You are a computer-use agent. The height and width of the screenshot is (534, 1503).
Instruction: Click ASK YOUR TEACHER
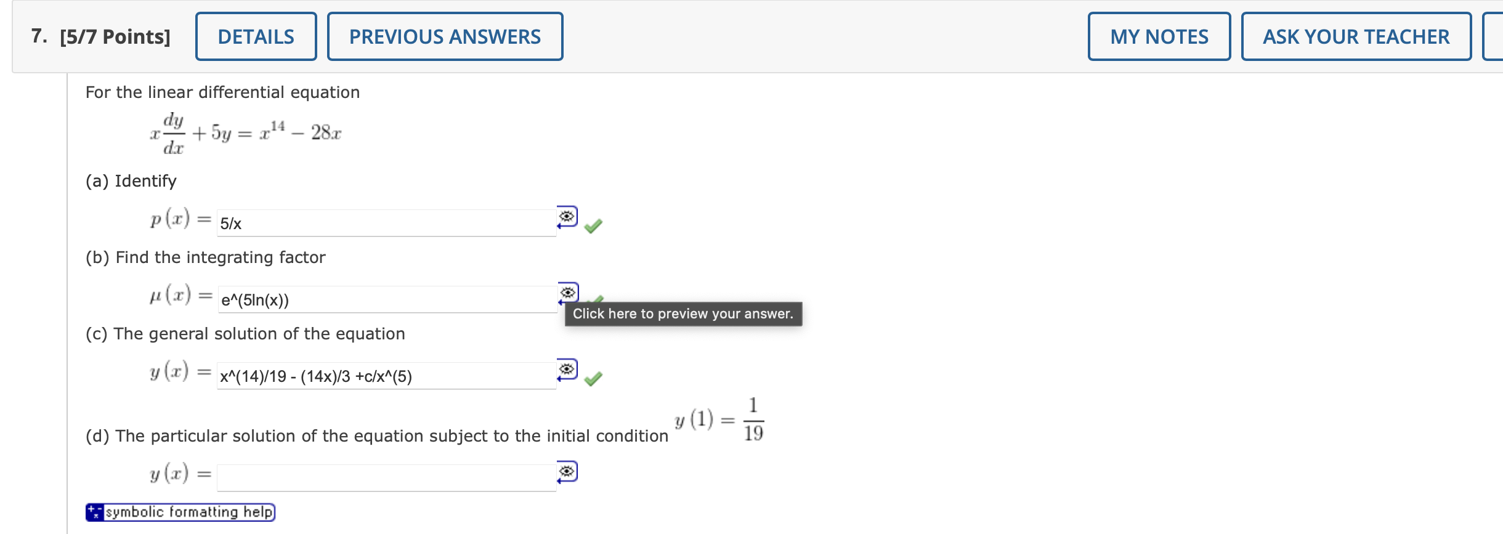click(1355, 36)
